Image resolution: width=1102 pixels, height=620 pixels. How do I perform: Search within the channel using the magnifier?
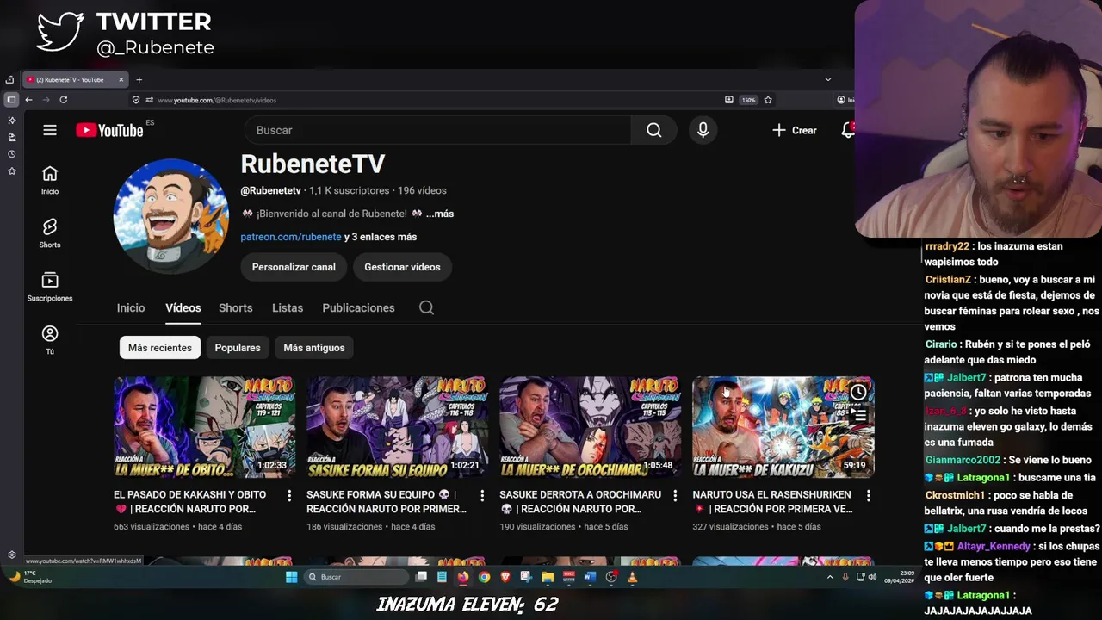tap(426, 307)
